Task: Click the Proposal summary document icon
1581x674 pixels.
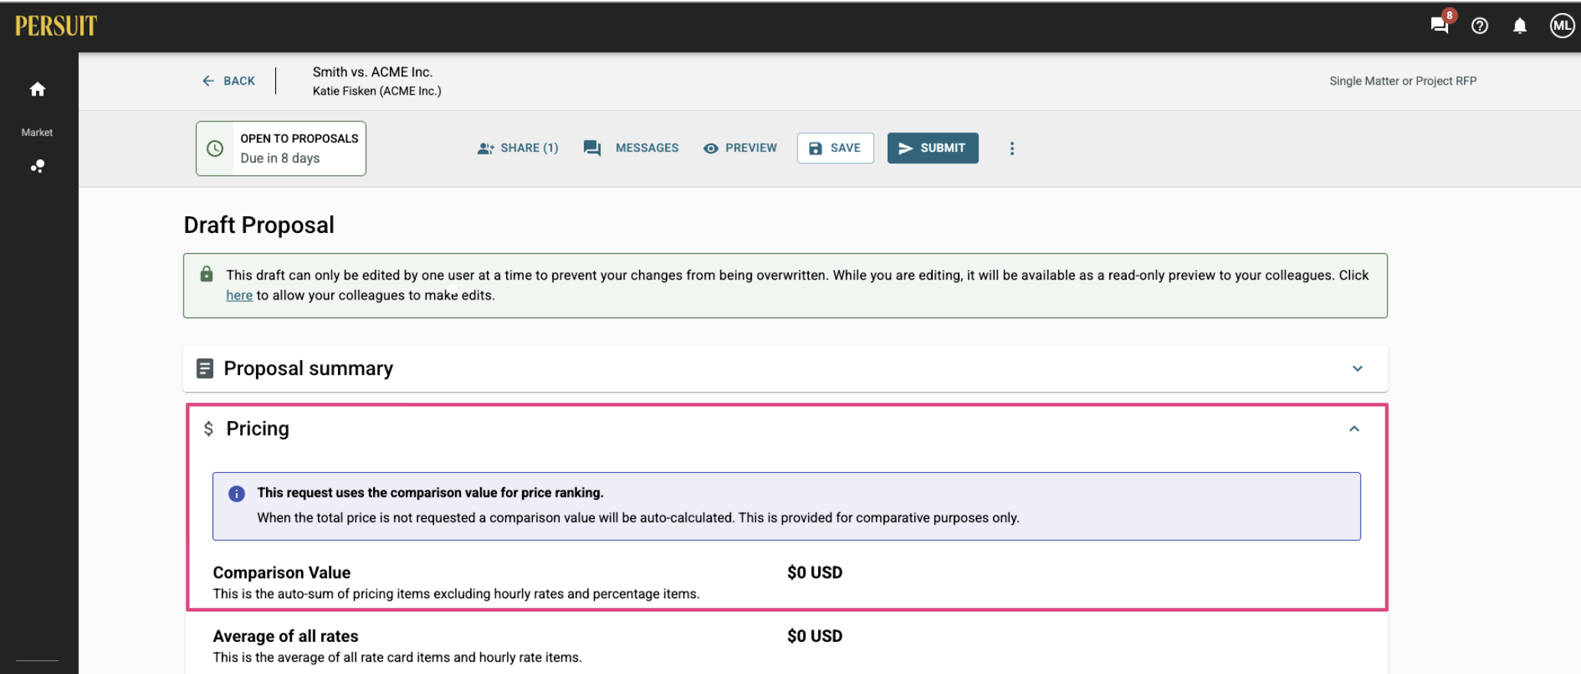Action: (x=205, y=368)
